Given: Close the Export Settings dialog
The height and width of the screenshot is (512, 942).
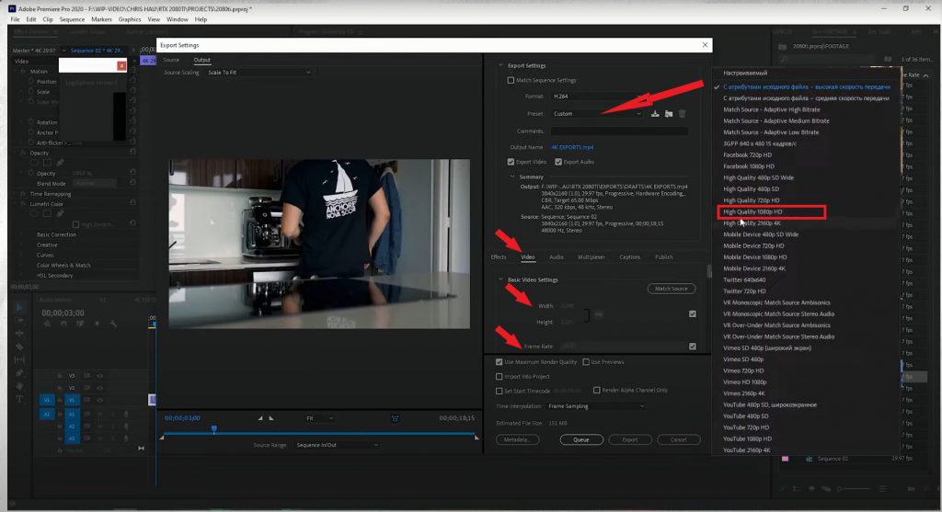Looking at the screenshot, I should (705, 45).
